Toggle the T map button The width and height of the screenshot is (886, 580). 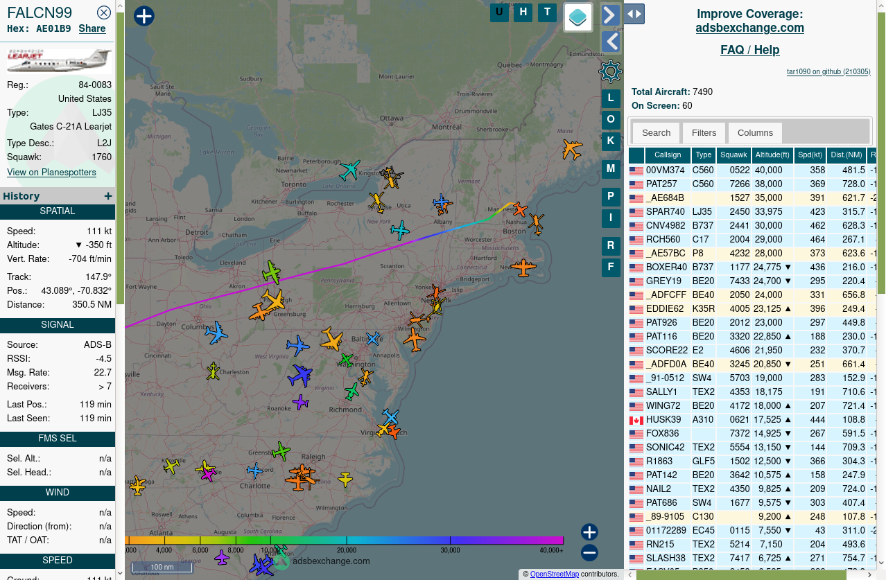tap(548, 12)
